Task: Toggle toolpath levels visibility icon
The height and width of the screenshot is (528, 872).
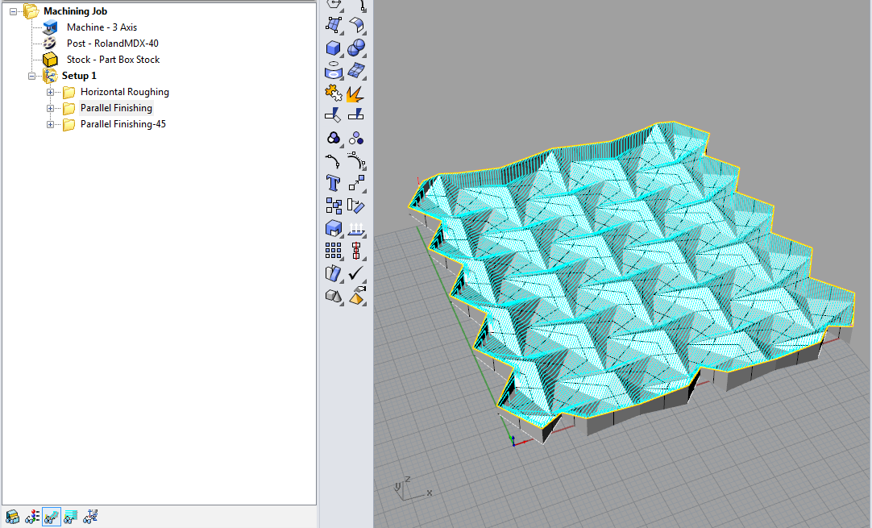Action: click(31, 517)
